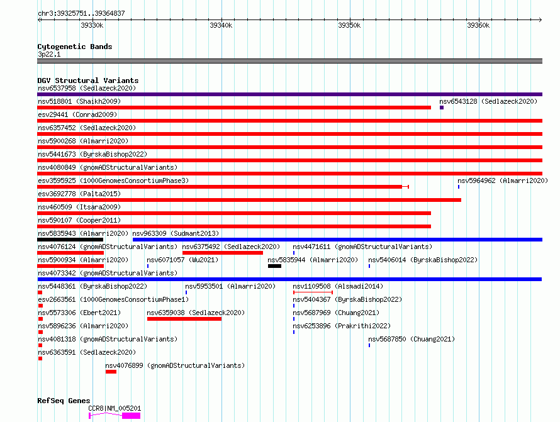Open nsv5900268 (Almarri2020) variant details

point(83,141)
